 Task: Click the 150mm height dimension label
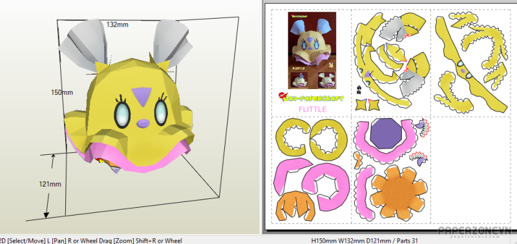pos(61,92)
